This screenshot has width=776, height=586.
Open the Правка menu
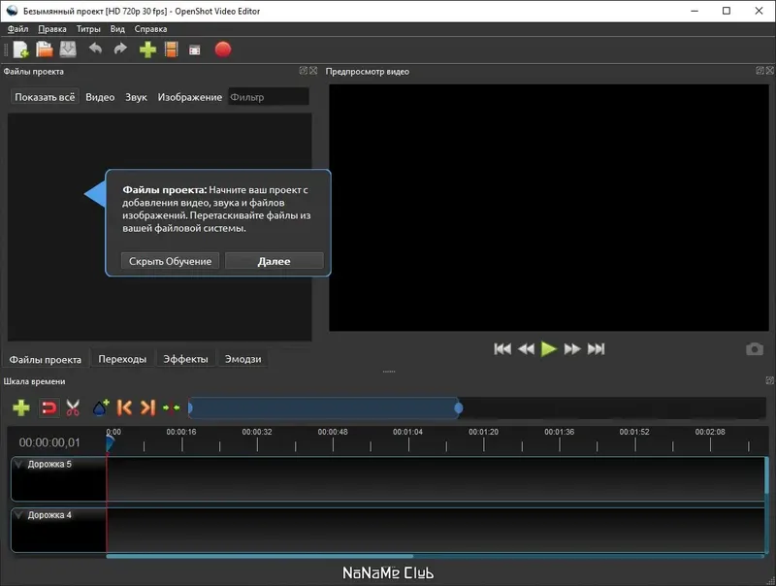tap(52, 29)
